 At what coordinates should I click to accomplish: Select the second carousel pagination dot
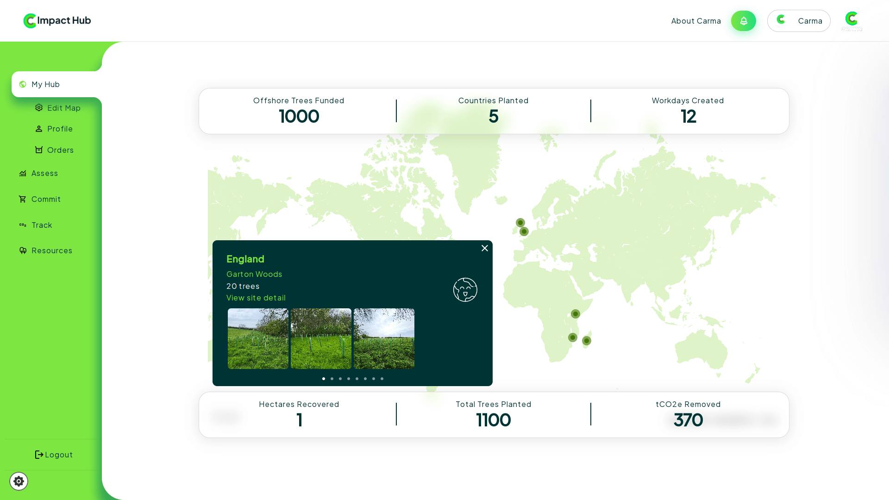pos(332,379)
